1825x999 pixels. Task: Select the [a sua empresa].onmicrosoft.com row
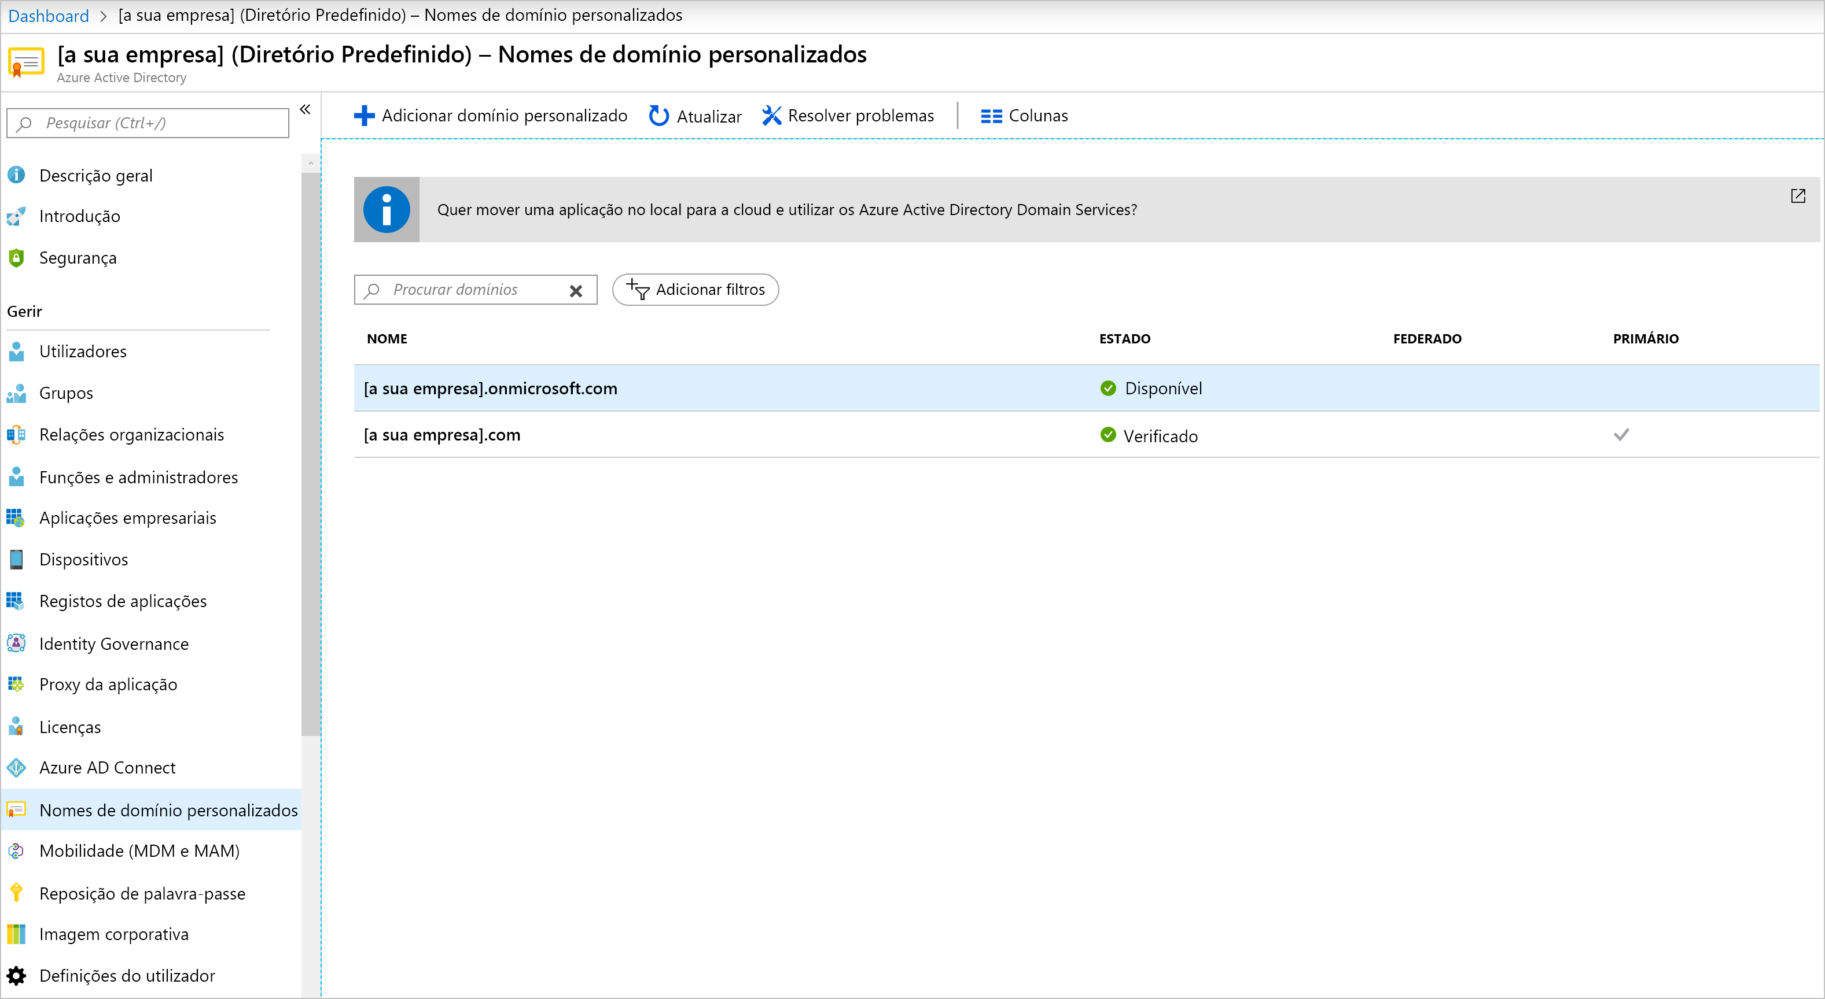1086,388
